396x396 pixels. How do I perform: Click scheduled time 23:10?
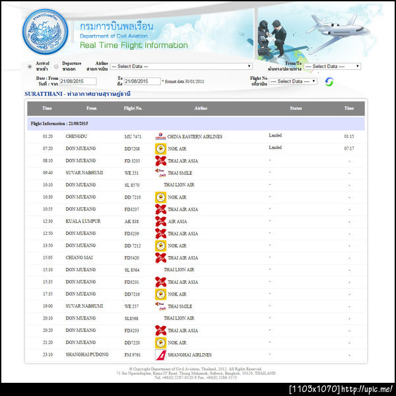(x=48, y=354)
